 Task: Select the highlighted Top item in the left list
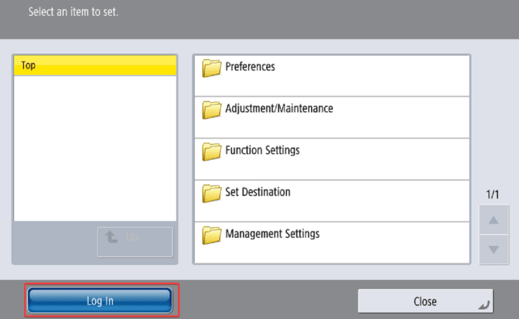point(95,66)
